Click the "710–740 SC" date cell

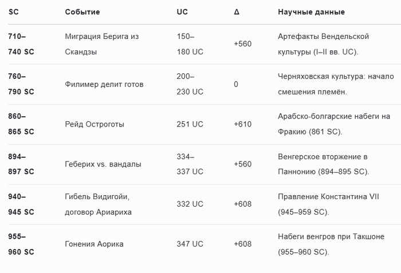coord(21,44)
